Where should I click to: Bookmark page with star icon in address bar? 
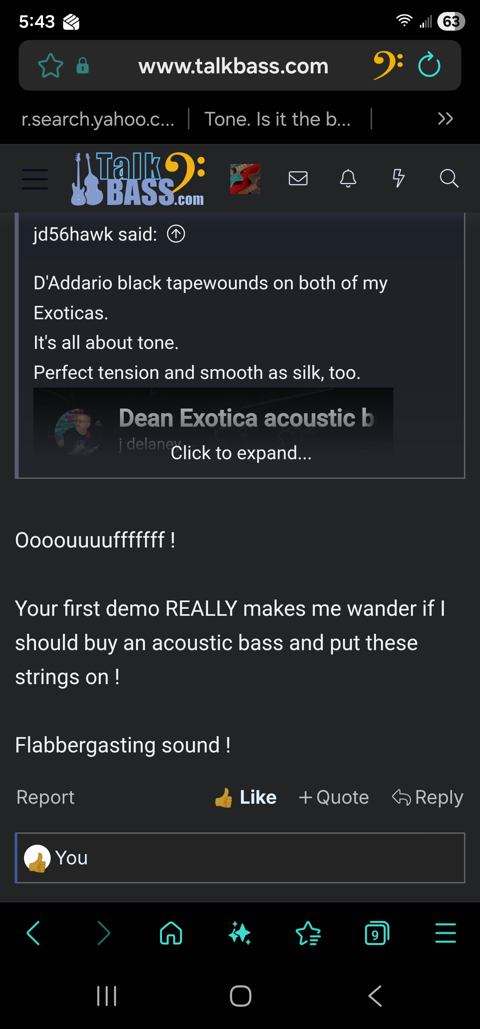click(x=51, y=66)
